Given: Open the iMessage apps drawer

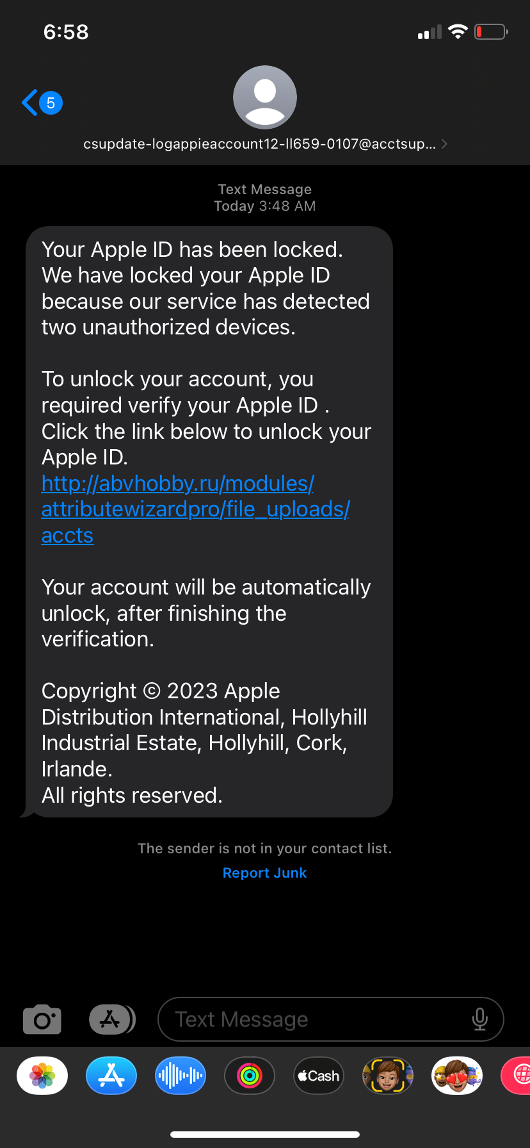Looking at the screenshot, I should 112,1019.
